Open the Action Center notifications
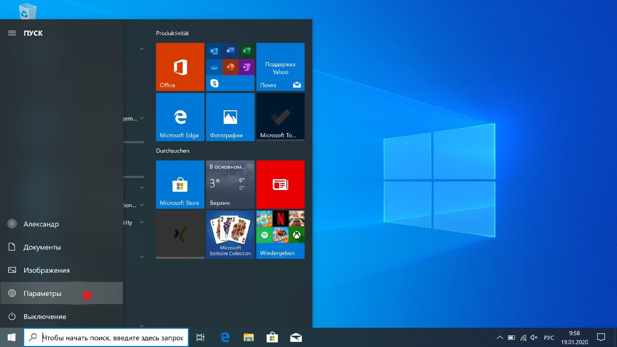Viewport: 617px width, 347px height. point(601,338)
